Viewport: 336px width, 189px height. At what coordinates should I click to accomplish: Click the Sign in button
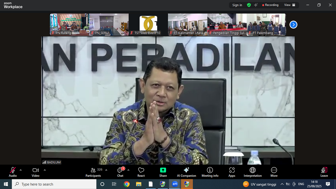(237, 5)
